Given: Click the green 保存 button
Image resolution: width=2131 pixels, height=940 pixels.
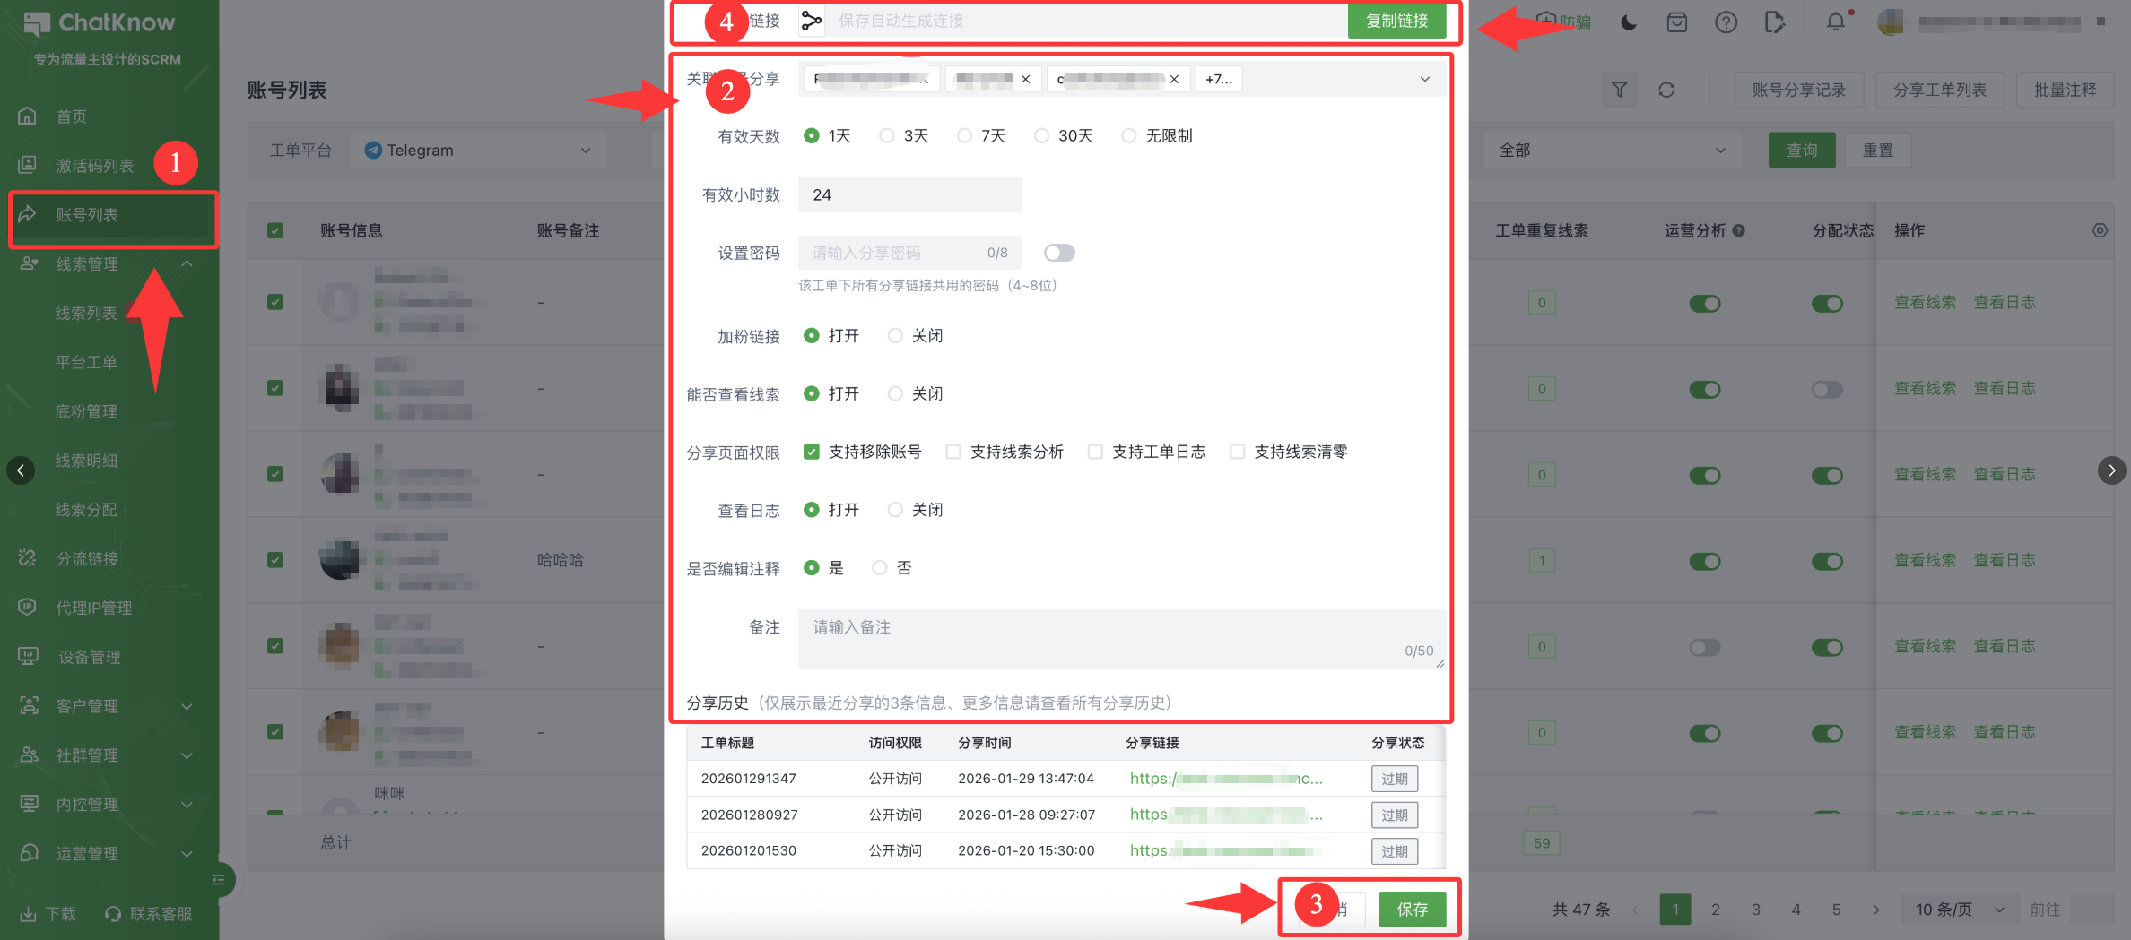Looking at the screenshot, I should [1412, 910].
